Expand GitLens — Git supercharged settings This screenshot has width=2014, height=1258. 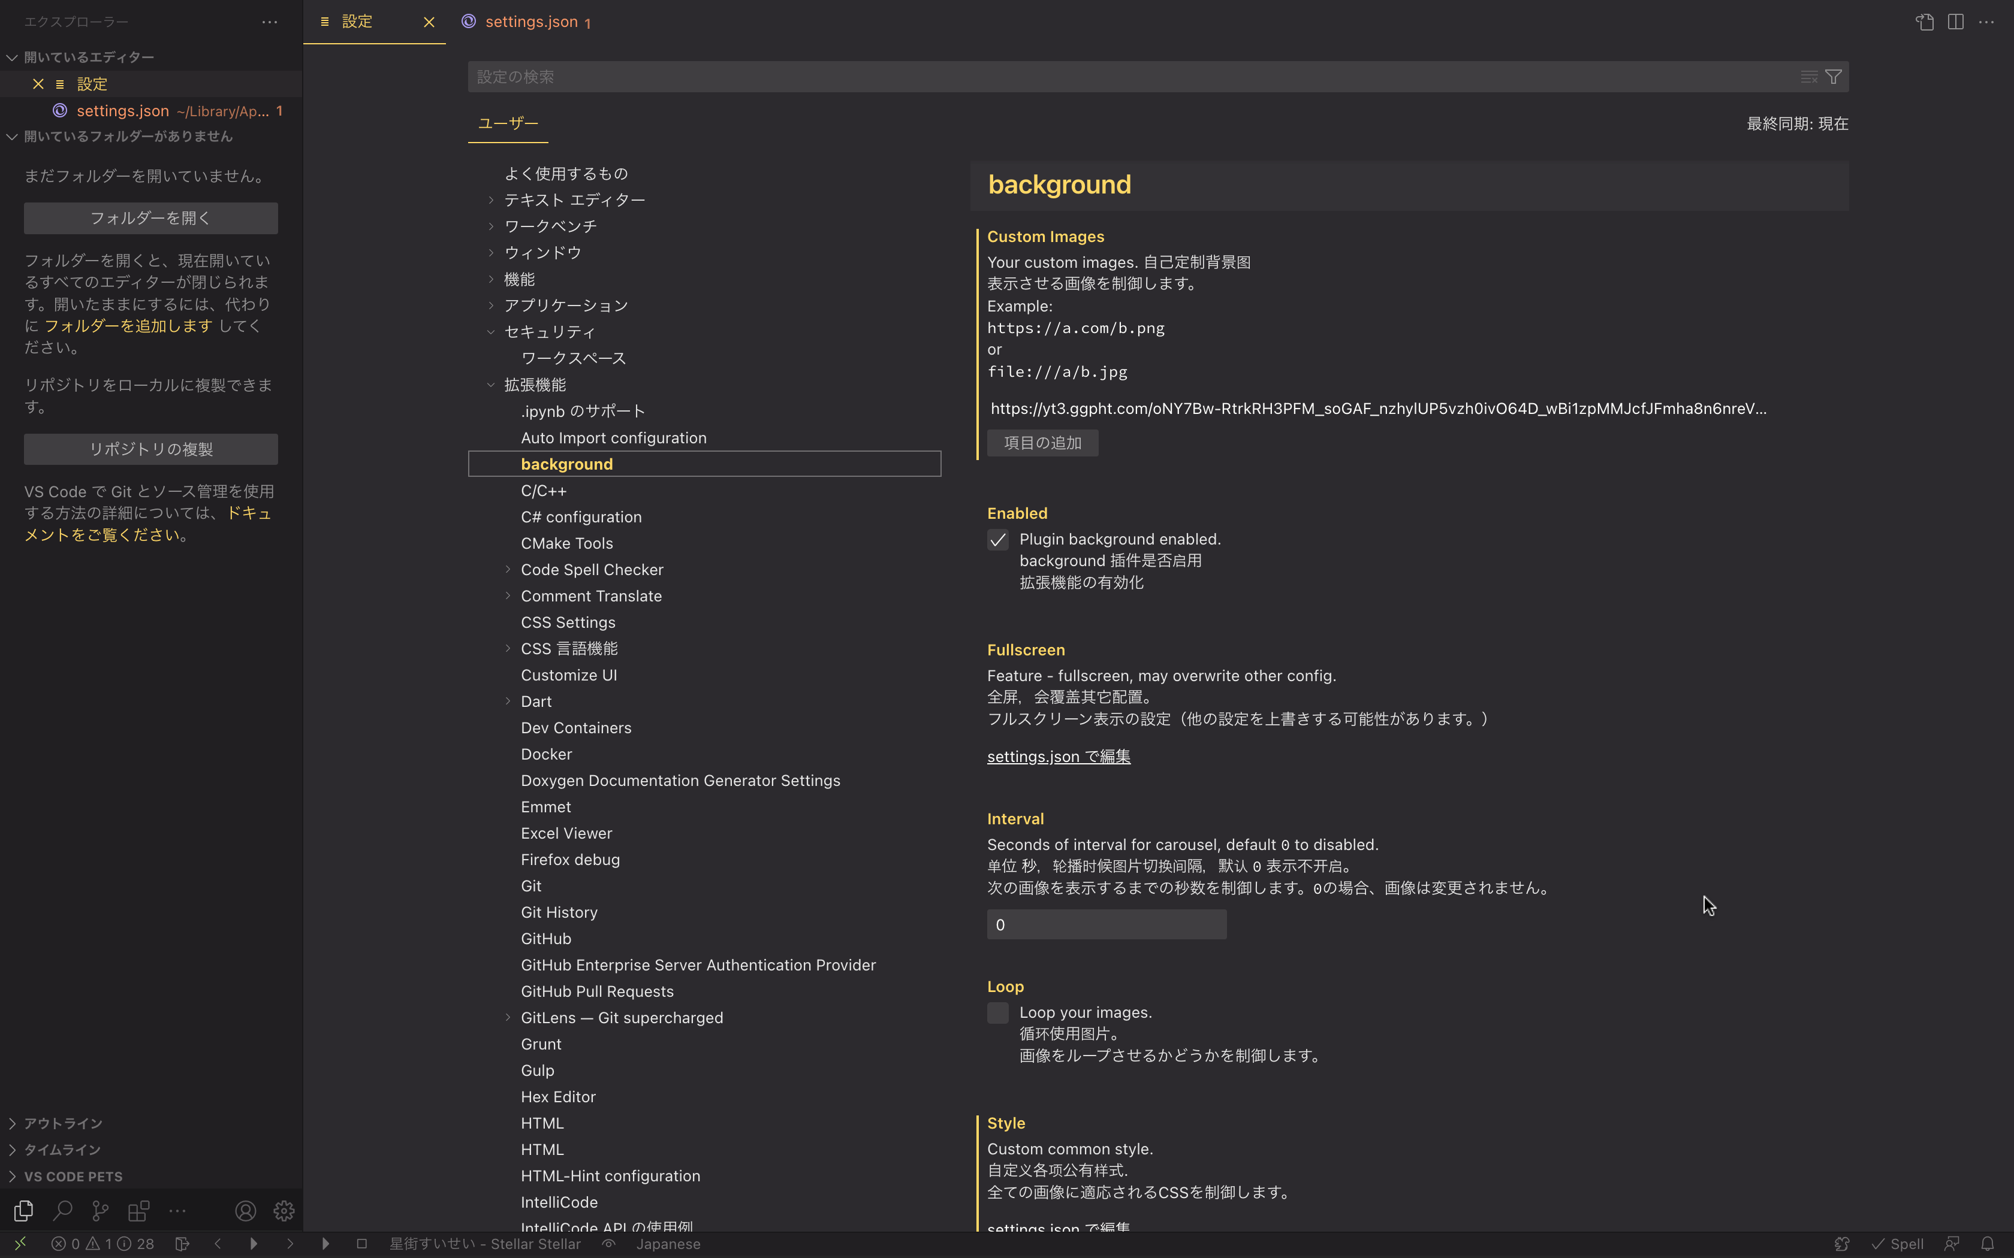(508, 1017)
